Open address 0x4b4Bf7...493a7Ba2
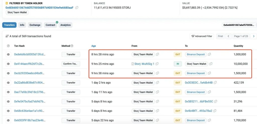 tap(199, 111)
